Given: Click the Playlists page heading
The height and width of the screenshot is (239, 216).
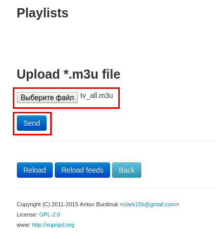Looking at the screenshot, I should click(42, 13).
